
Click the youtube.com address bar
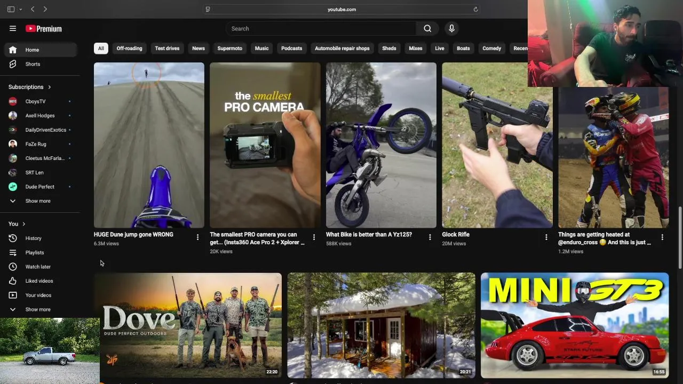[341, 9]
